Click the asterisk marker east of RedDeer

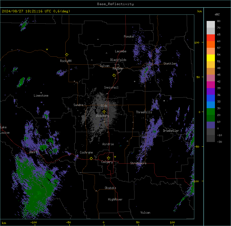(135, 81)
